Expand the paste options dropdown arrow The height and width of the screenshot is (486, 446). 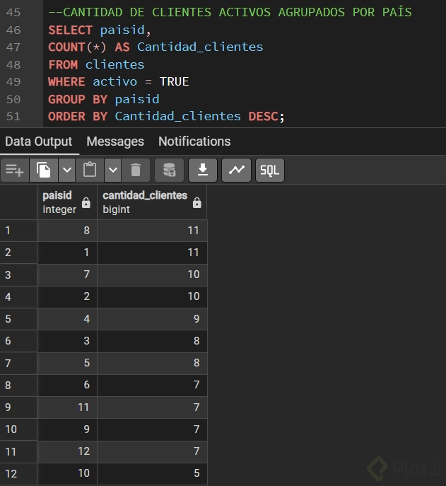112,170
